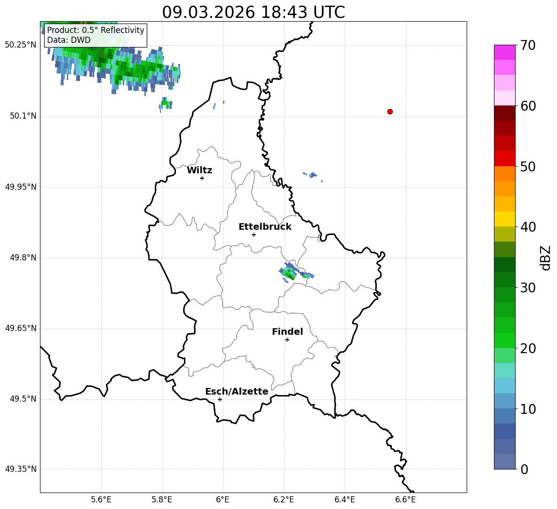Click the 49.8°N latitude label
The height and width of the screenshot is (509, 557).
(23, 258)
